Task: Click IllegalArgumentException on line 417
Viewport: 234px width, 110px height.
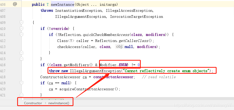Action: pyautogui.click(x=95, y=71)
